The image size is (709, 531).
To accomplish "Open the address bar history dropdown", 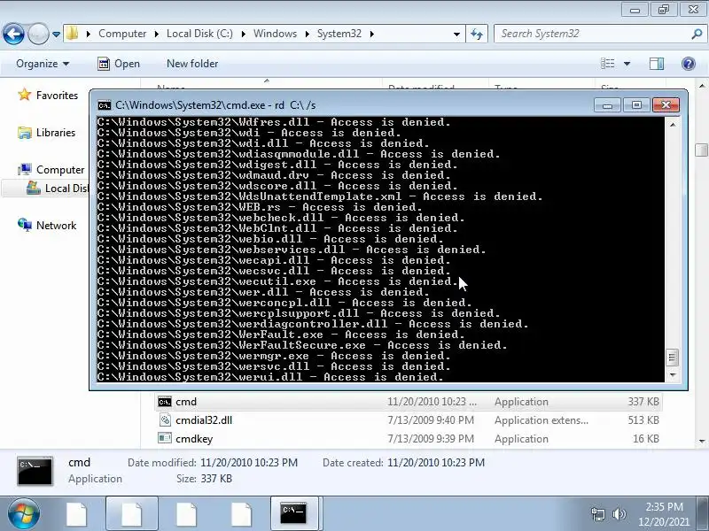I will (456, 34).
